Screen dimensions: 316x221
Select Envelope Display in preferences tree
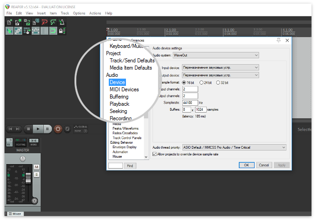(x=125, y=147)
